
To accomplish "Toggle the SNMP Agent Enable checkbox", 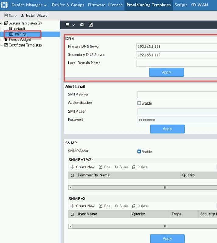I will pyautogui.click(x=139, y=151).
